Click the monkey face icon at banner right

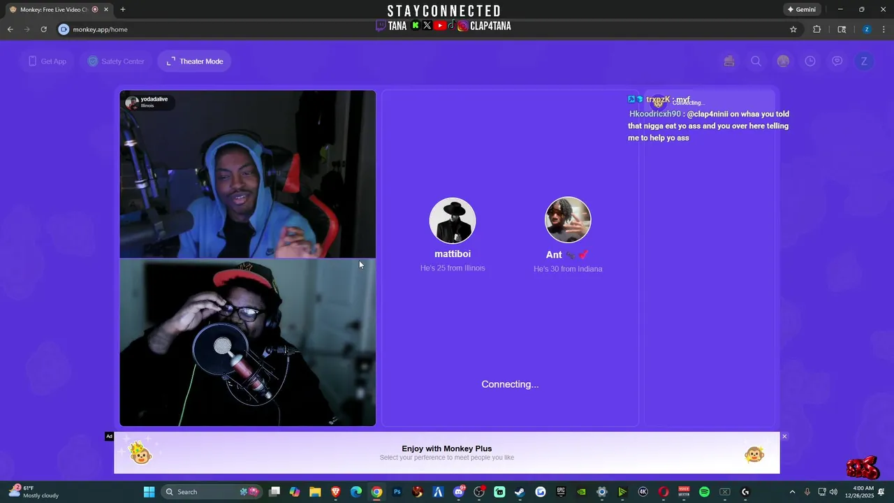click(754, 455)
